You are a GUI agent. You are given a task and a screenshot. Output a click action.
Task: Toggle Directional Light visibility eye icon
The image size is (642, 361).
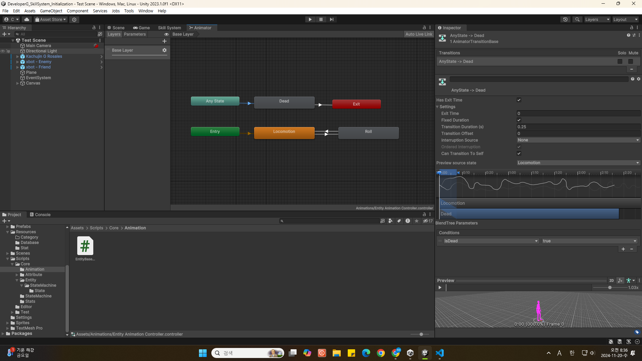(x=3, y=51)
